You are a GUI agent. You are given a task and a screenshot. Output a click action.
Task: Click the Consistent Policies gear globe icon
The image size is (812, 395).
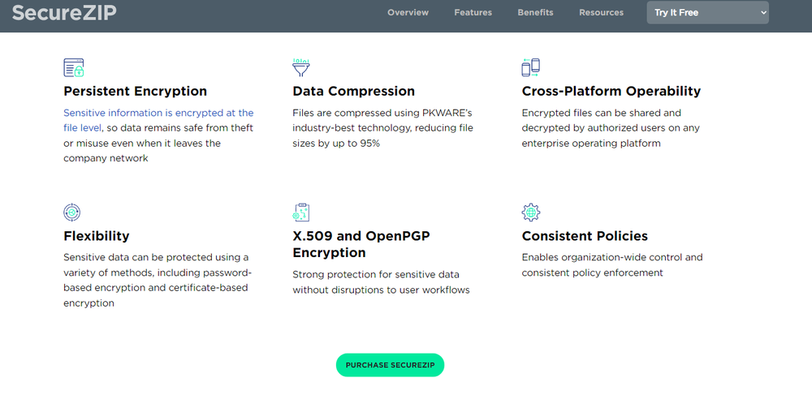point(531,213)
